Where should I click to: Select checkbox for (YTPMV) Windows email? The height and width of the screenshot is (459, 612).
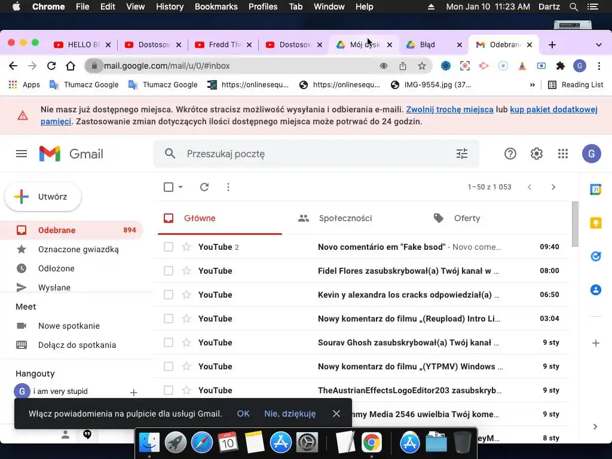point(169,366)
